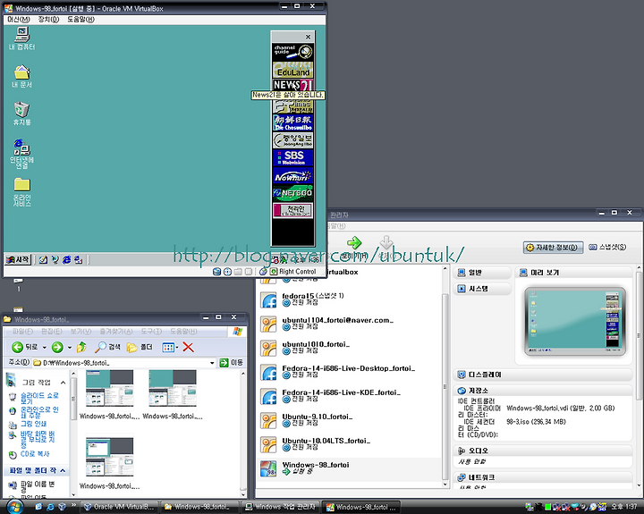
Task: Open the 휴지통 recycle bin icon
Action: (x=21, y=114)
